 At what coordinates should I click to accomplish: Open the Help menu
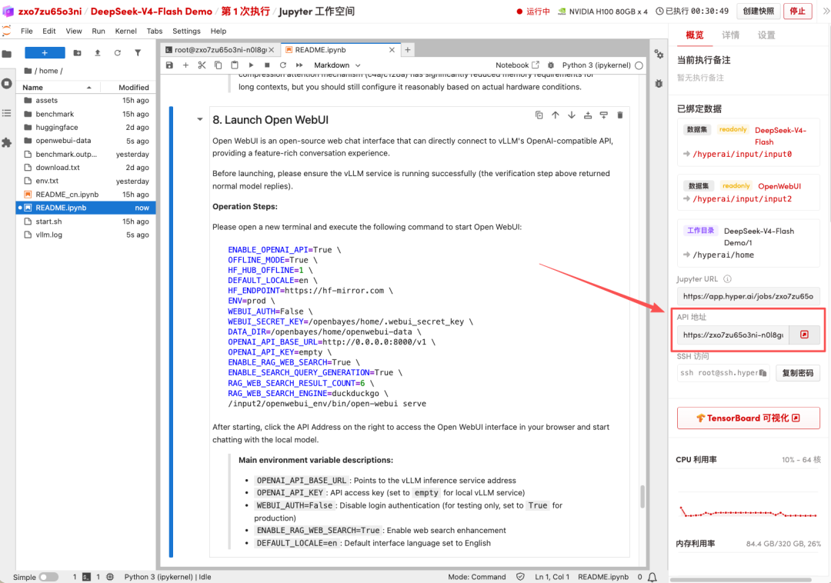coord(219,32)
